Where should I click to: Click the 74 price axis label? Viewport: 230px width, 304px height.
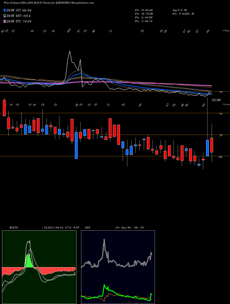220,114
